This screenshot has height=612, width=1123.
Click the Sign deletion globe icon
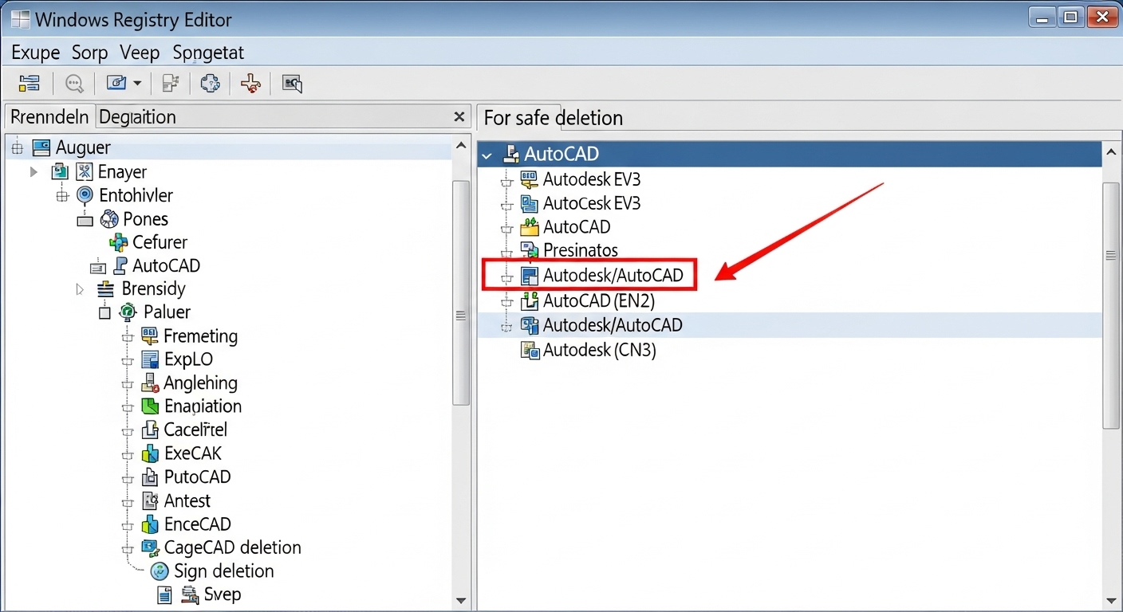(160, 571)
